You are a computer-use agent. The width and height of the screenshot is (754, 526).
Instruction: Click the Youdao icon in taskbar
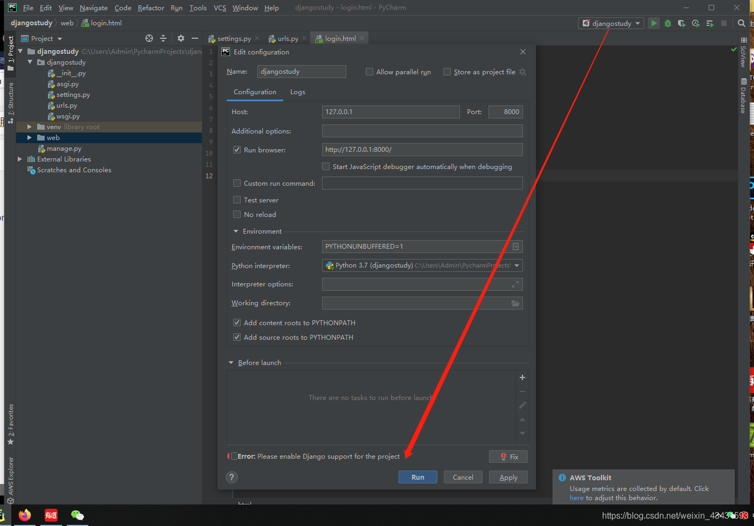point(51,515)
